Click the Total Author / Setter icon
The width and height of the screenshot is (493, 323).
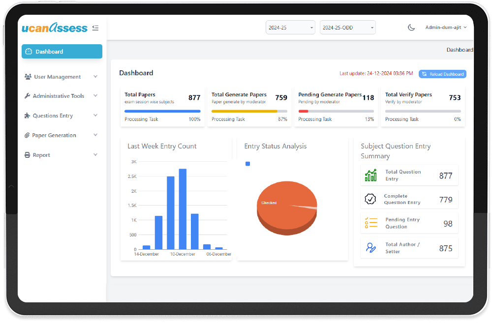(370, 248)
